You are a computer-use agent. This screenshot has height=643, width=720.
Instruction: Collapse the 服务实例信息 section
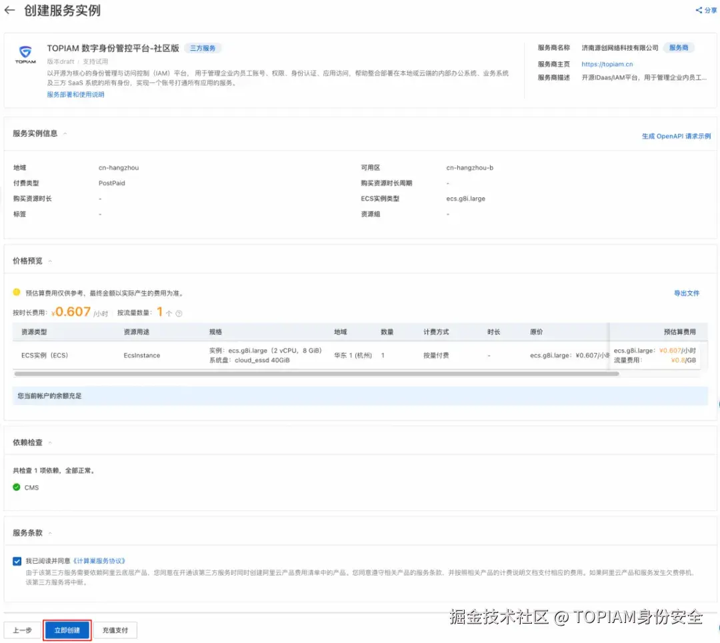[x=65, y=133]
